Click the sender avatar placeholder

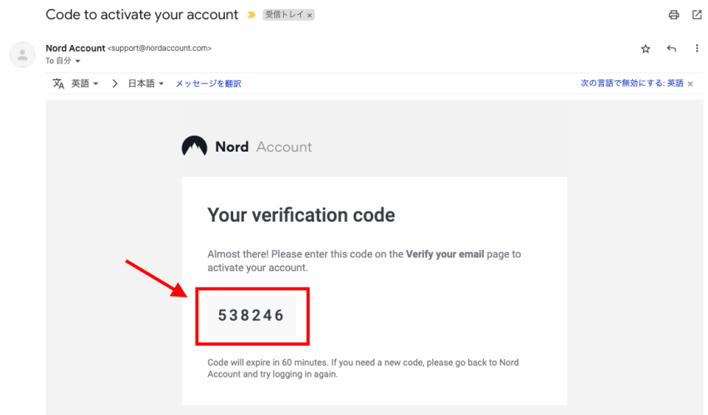[x=22, y=55]
